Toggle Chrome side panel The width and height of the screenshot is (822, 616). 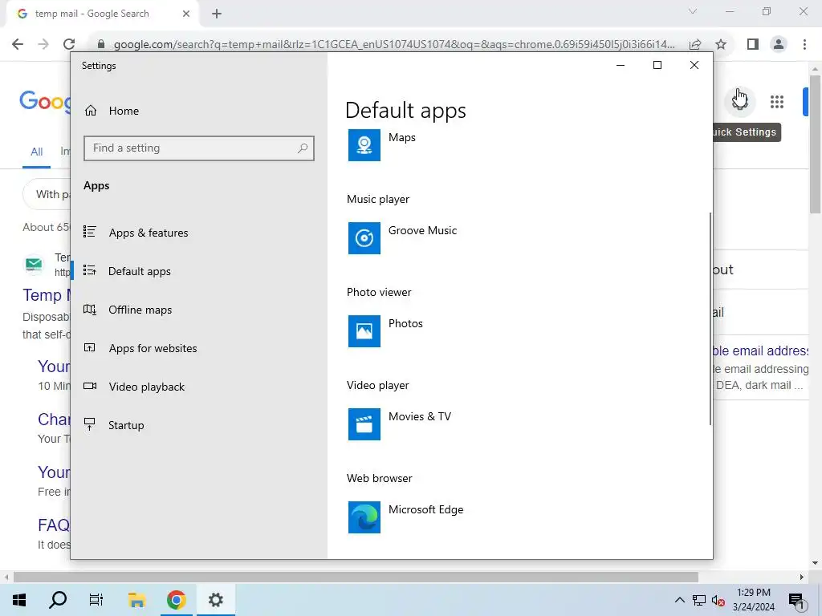753,44
